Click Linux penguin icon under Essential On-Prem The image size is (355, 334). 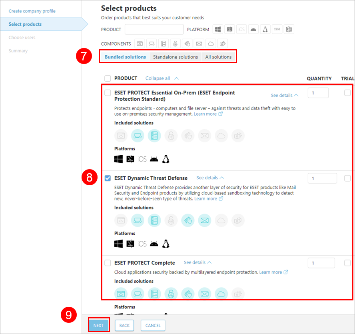coord(166,159)
